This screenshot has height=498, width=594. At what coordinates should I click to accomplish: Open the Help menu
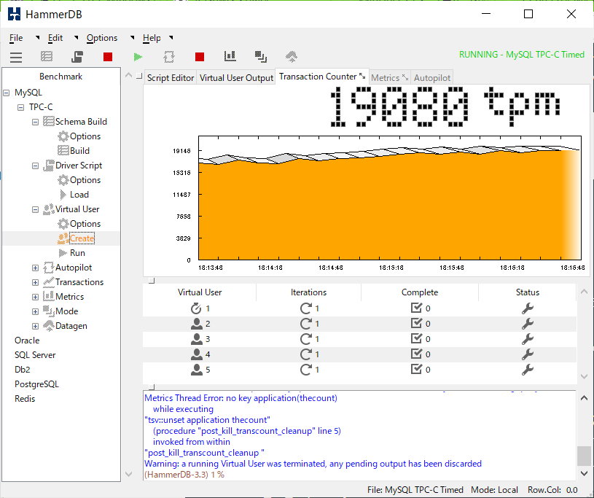pos(152,38)
